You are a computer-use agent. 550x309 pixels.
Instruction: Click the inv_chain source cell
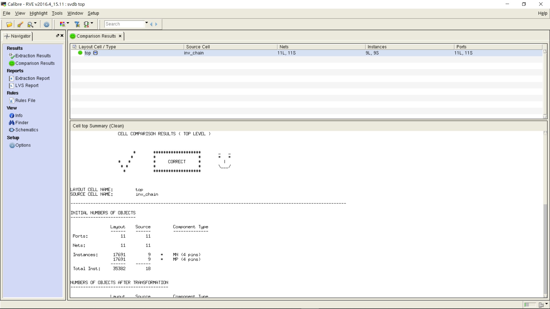coord(194,53)
